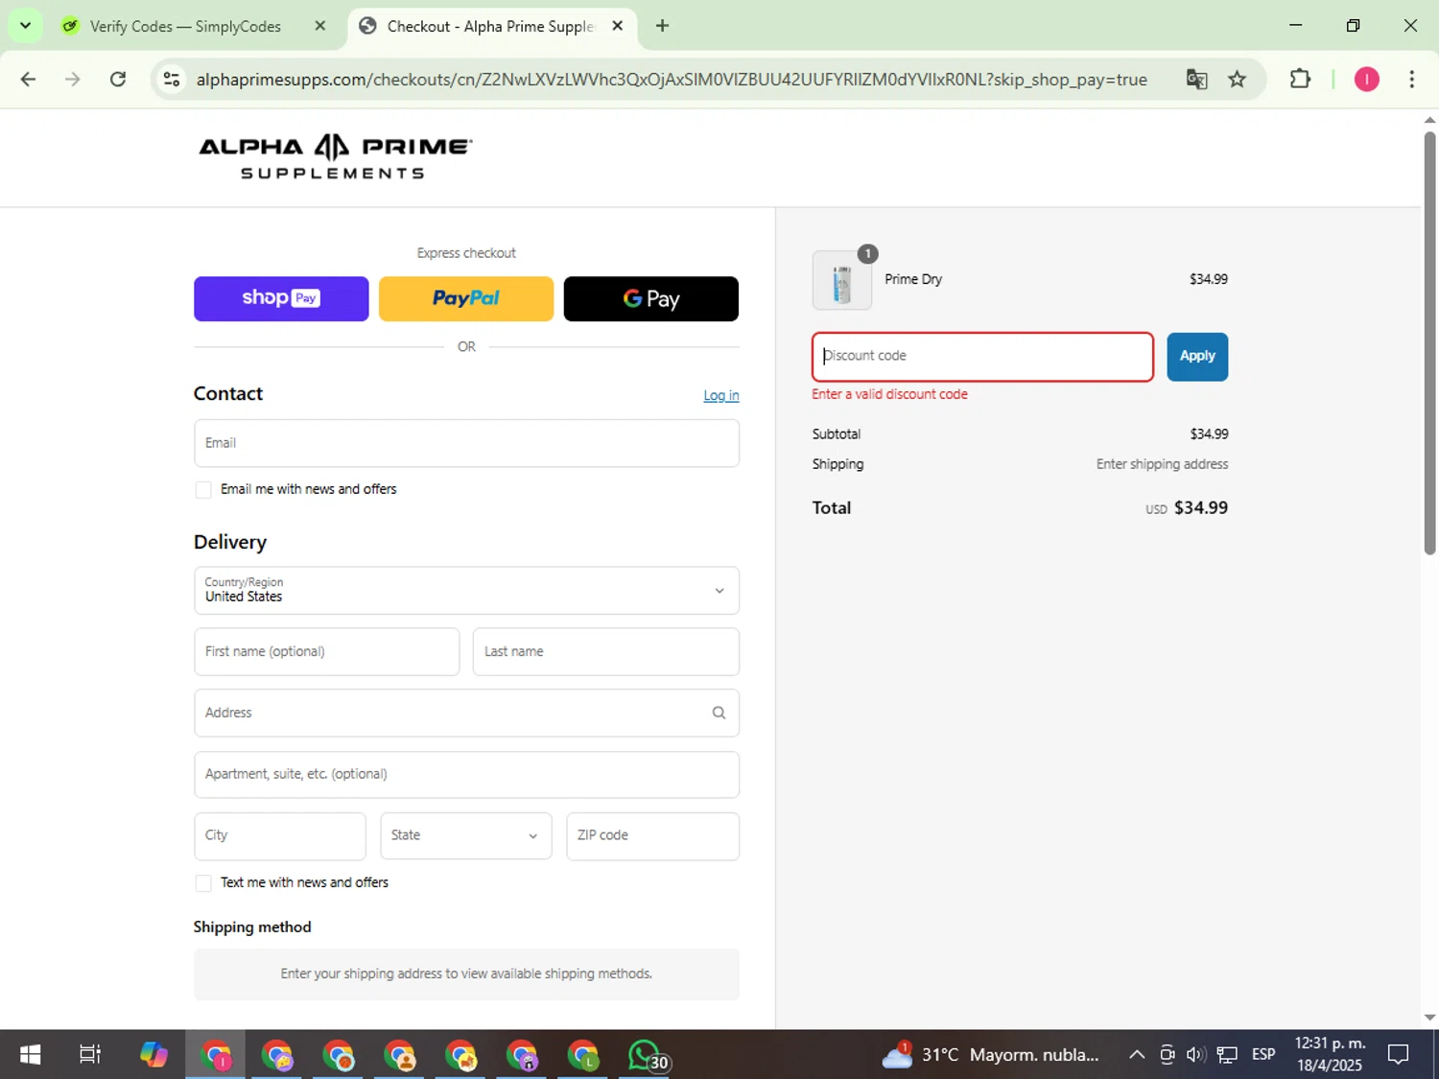
Task: Check Text me with news and offers
Action: coord(203,883)
